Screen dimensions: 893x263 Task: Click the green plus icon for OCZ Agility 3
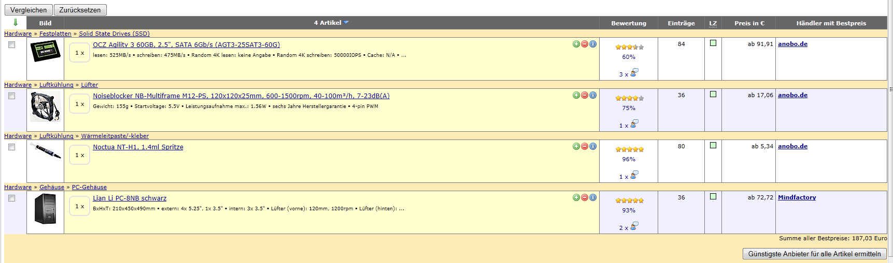[576, 44]
